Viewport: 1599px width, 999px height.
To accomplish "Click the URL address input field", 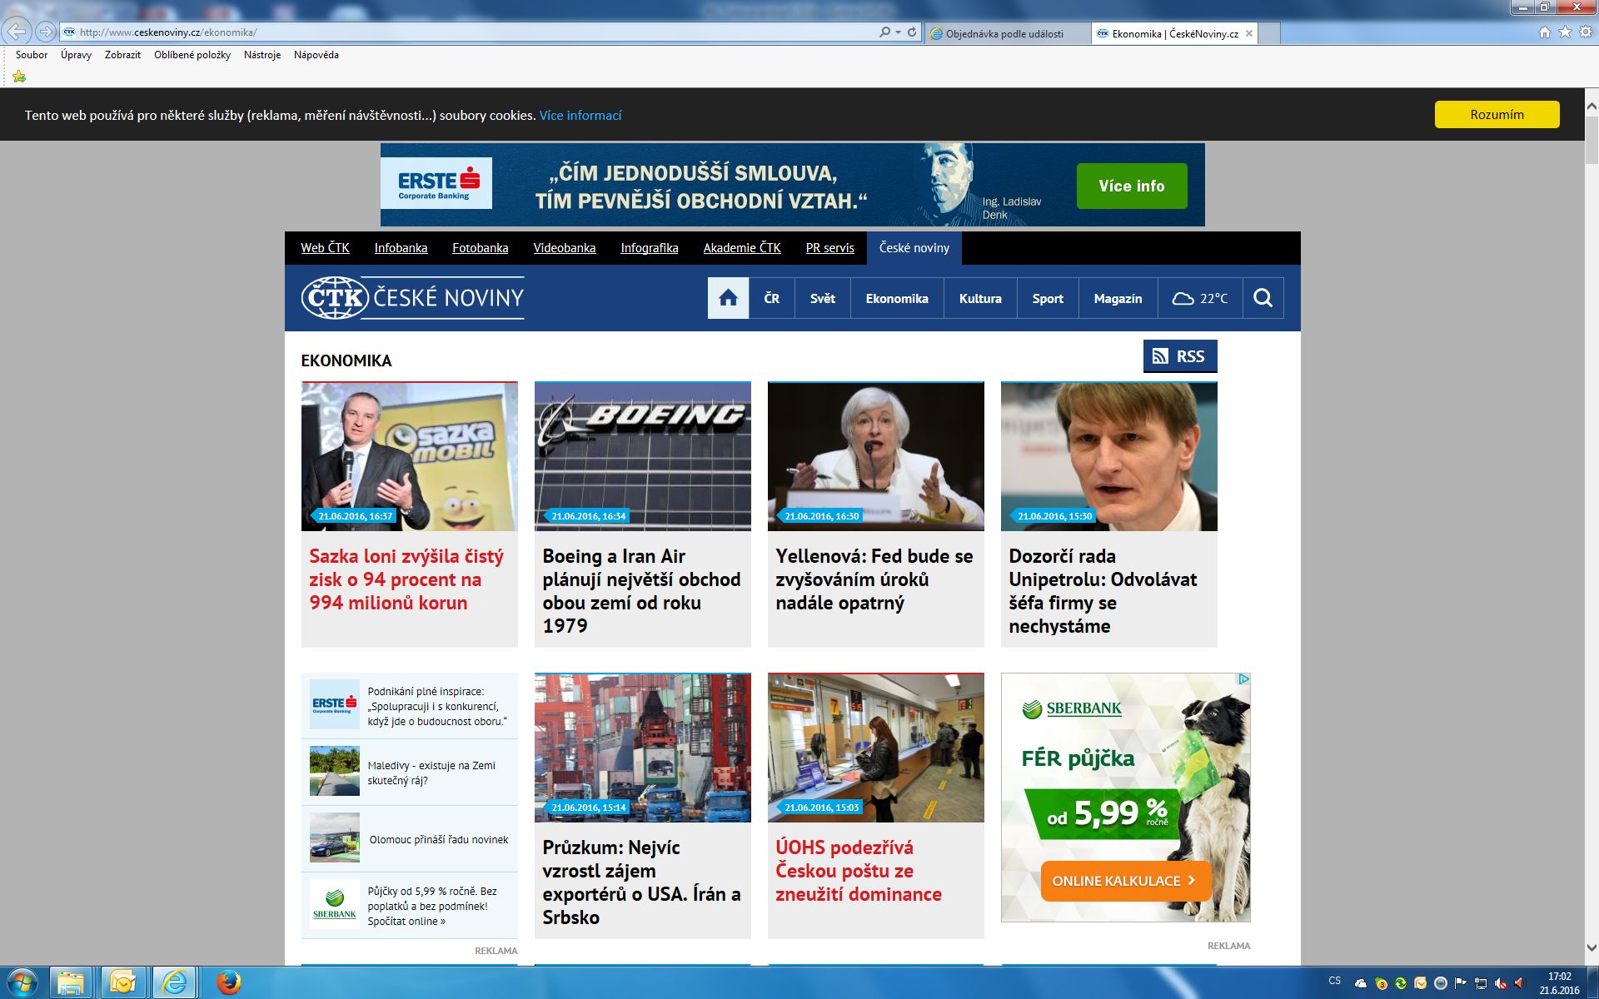I will pos(475,32).
